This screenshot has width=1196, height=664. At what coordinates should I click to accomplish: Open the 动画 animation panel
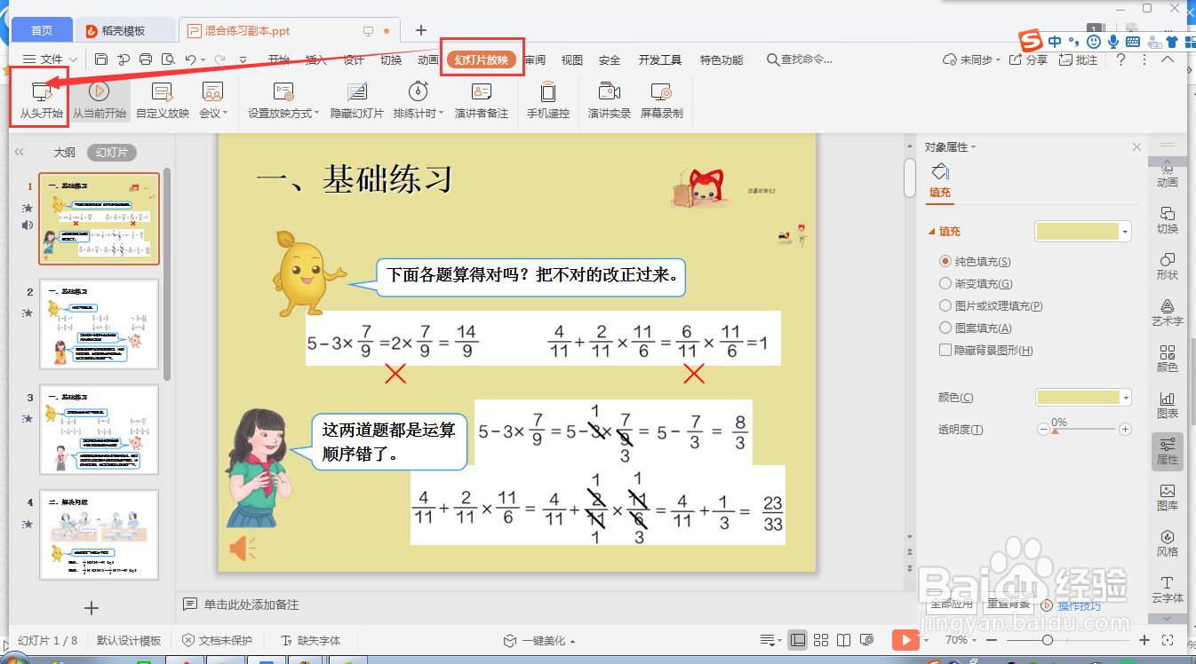click(x=1168, y=175)
